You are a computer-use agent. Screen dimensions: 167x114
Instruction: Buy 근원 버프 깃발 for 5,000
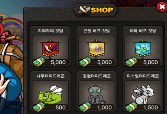click(96, 62)
